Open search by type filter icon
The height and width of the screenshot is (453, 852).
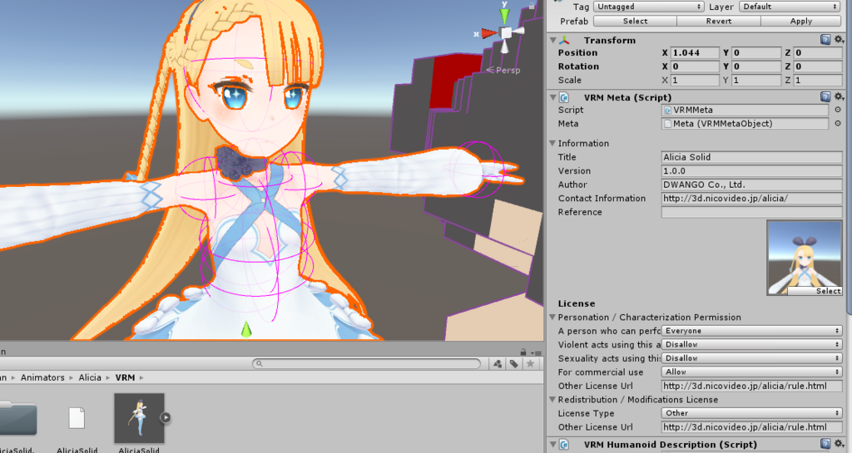tap(498, 364)
